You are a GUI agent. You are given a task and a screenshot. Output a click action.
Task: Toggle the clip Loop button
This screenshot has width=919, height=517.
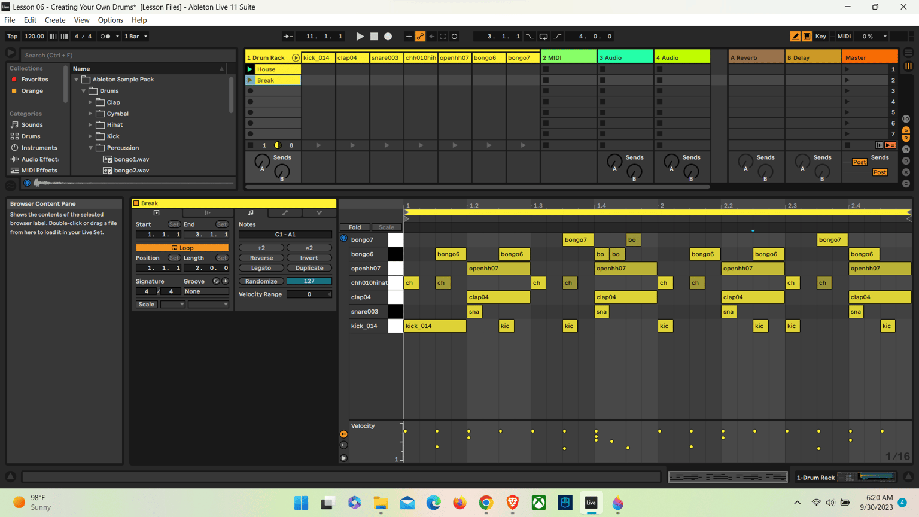182,248
